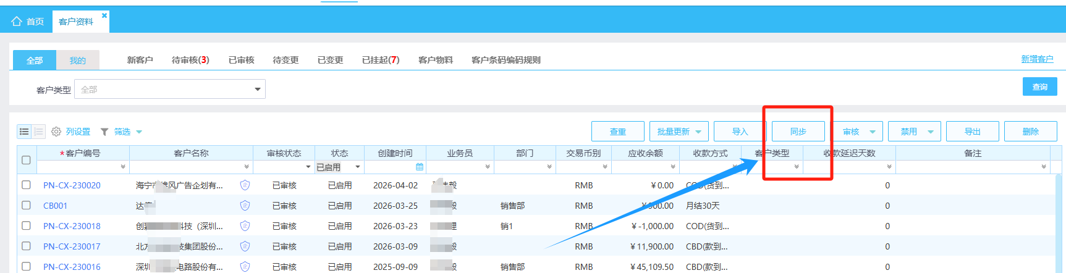Go to the 首页 home tab
Image resolution: width=1066 pixels, height=273 pixels.
point(28,22)
